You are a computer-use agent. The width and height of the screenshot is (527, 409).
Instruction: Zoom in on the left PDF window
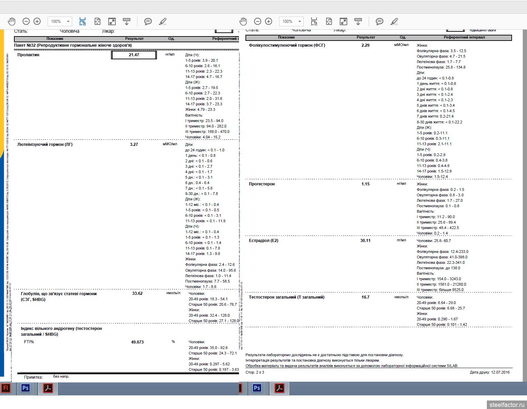click(37, 21)
